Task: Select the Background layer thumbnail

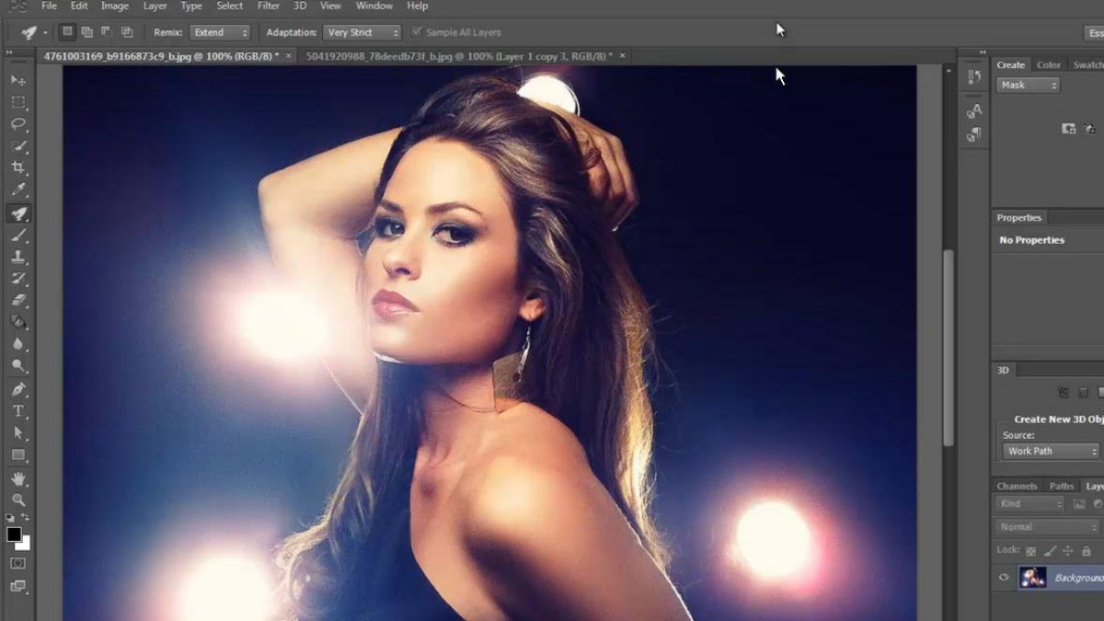Action: [x=1033, y=578]
